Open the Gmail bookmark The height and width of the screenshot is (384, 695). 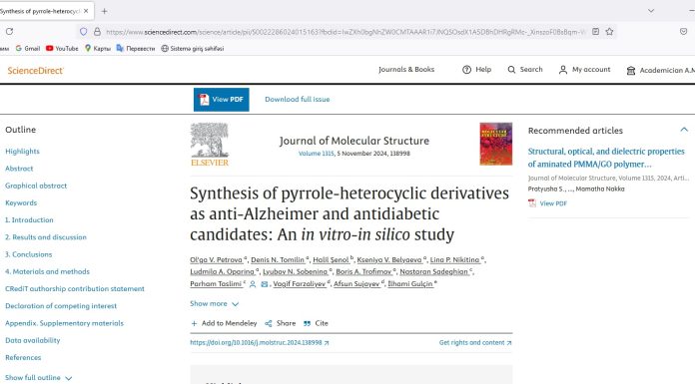(28, 48)
